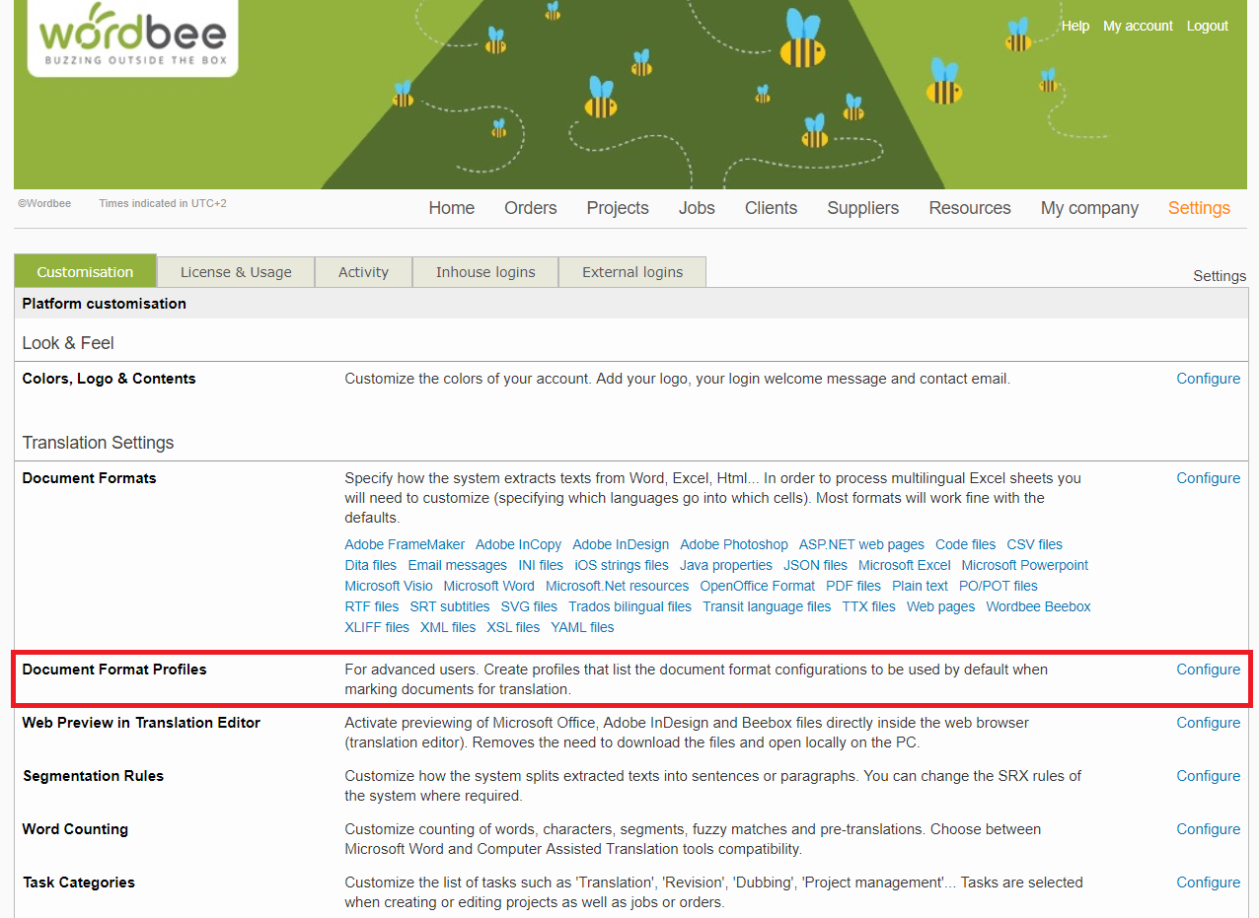Configure Colors, Logo & Contents
Screen dimensions: 1259x918
[1208, 379]
